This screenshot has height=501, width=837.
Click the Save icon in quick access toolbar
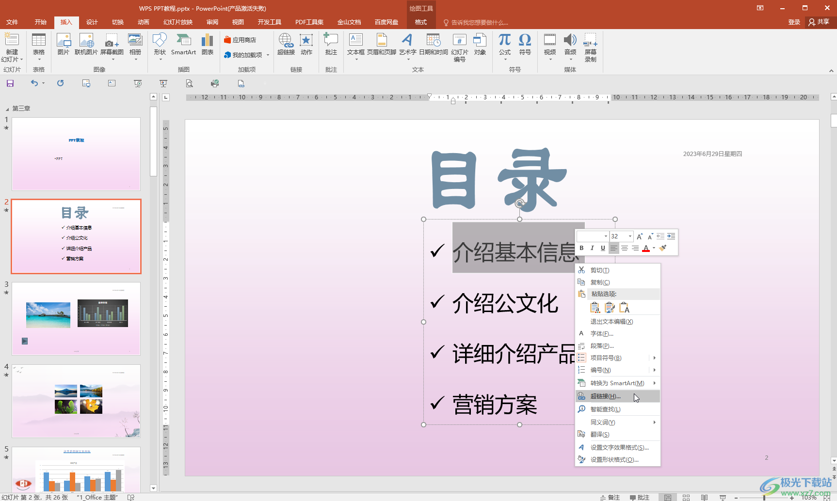point(10,83)
